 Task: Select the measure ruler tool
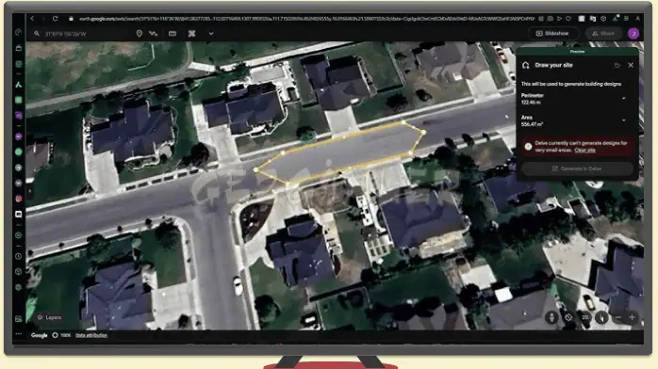pyautogui.click(x=173, y=34)
